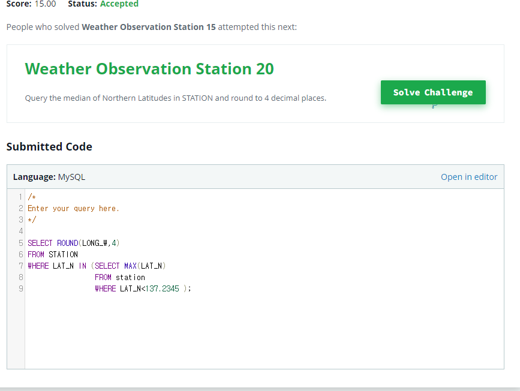520x391 pixels.
Task: Click line number 9 in the code gutter
Action: tap(20, 288)
